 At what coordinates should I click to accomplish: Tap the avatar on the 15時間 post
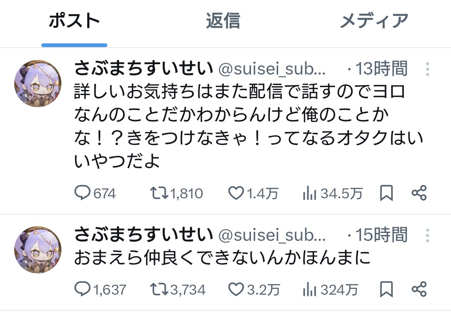(38, 250)
